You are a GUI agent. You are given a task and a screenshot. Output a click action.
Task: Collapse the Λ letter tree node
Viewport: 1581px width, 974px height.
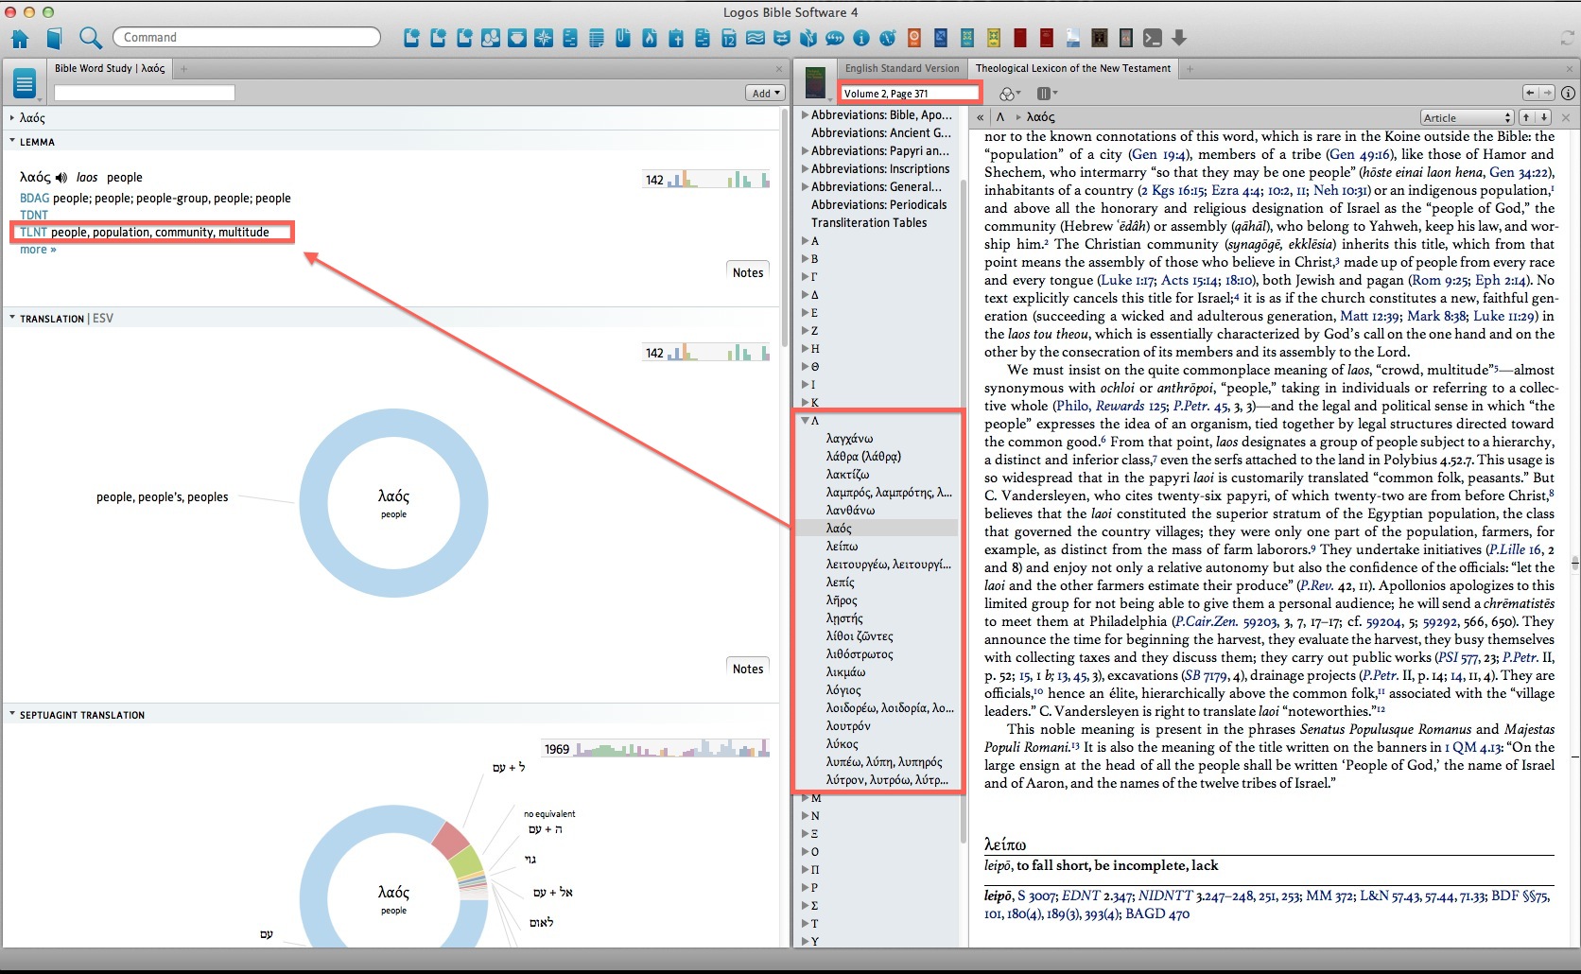click(805, 420)
